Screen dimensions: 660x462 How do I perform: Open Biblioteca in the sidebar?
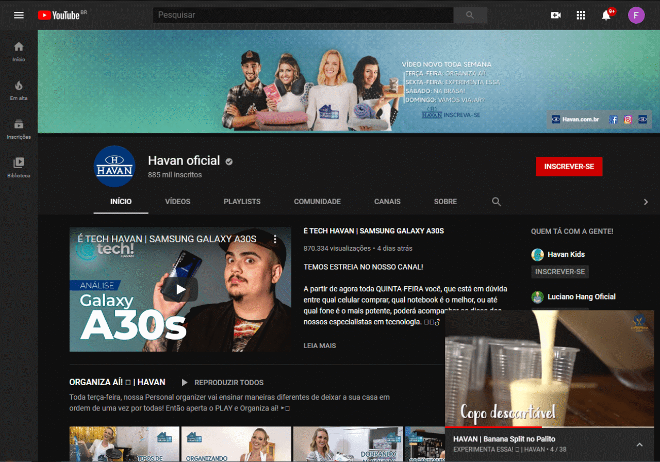pos(19,168)
